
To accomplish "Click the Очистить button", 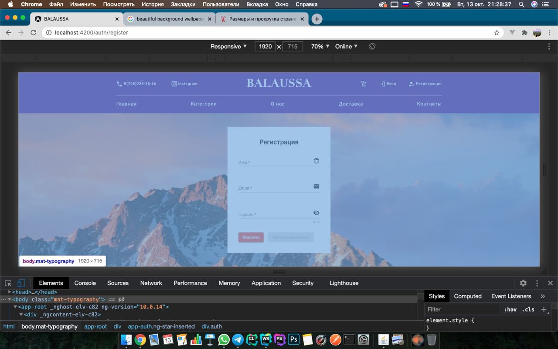I will pos(251,237).
